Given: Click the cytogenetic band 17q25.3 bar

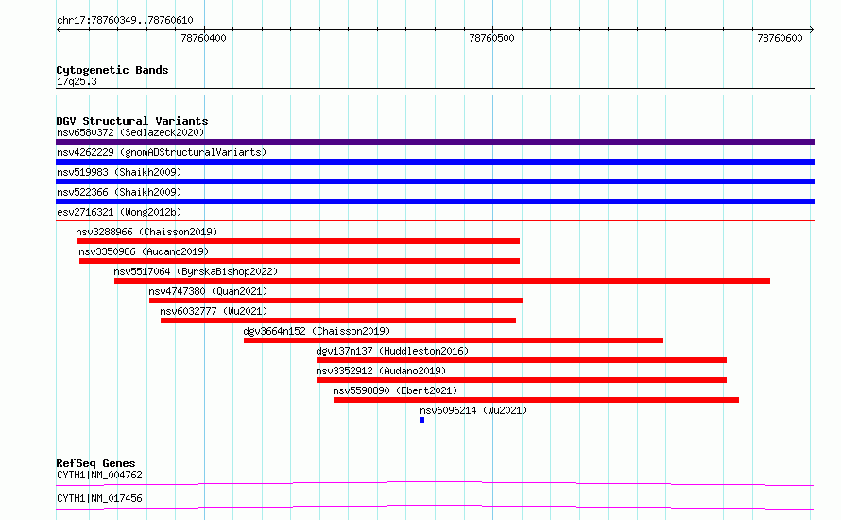Looking at the screenshot, I should 435,92.
